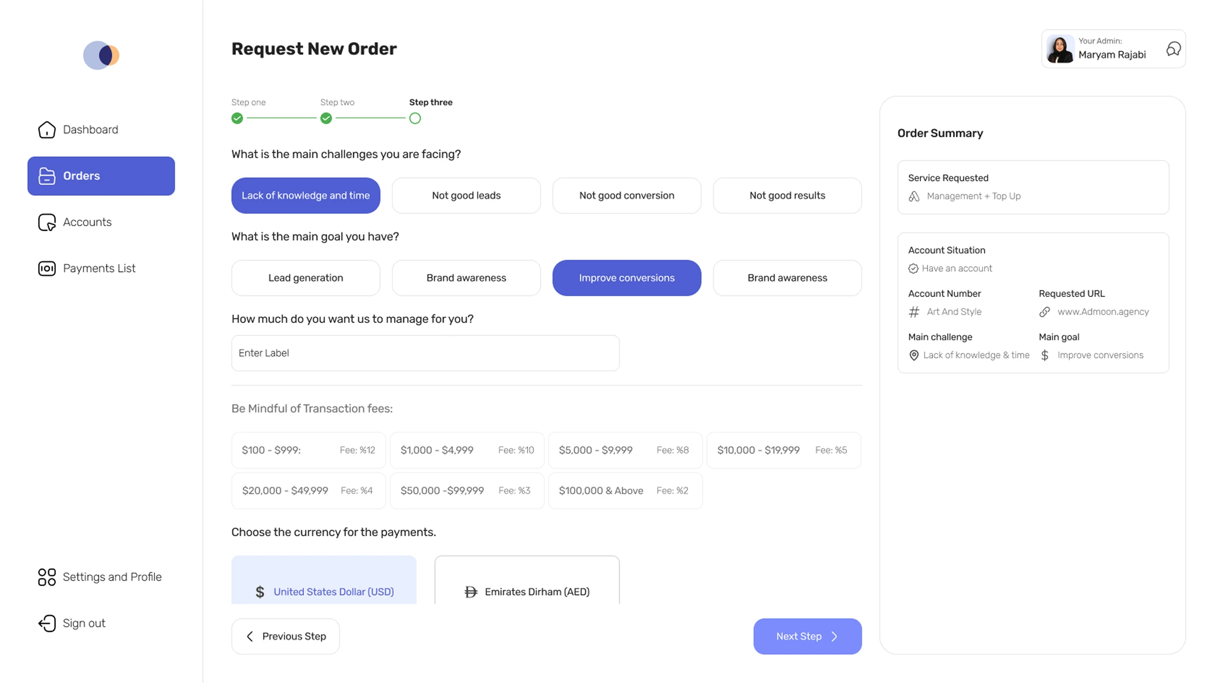Go to Accounts in the sidebar
The image size is (1215, 683).
point(101,222)
